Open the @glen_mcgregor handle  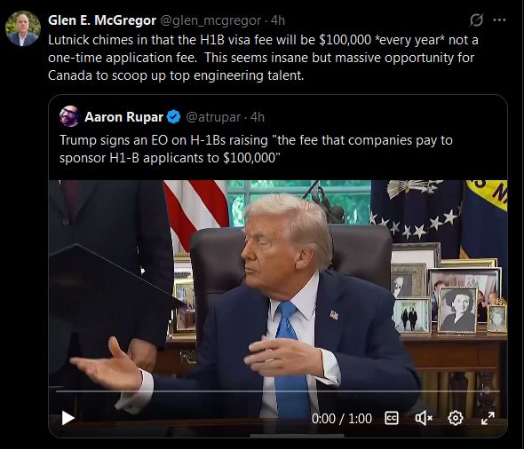point(210,20)
